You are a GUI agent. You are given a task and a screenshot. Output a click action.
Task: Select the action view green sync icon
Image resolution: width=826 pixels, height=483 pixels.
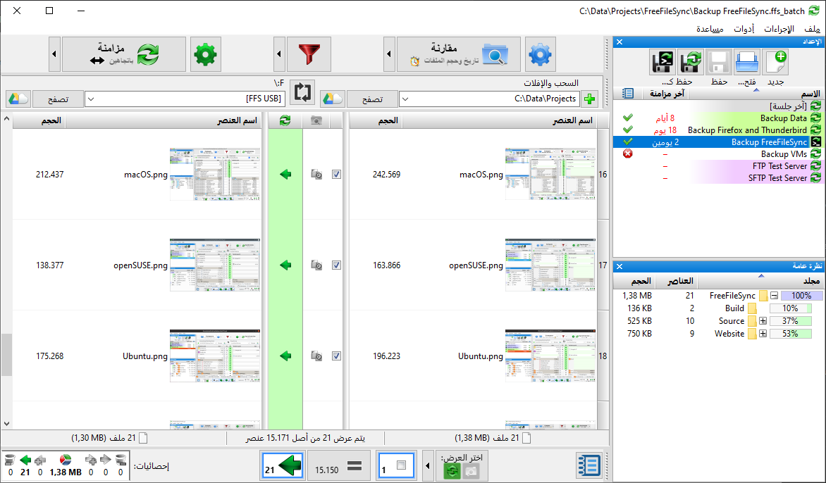pyautogui.click(x=452, y=471)
